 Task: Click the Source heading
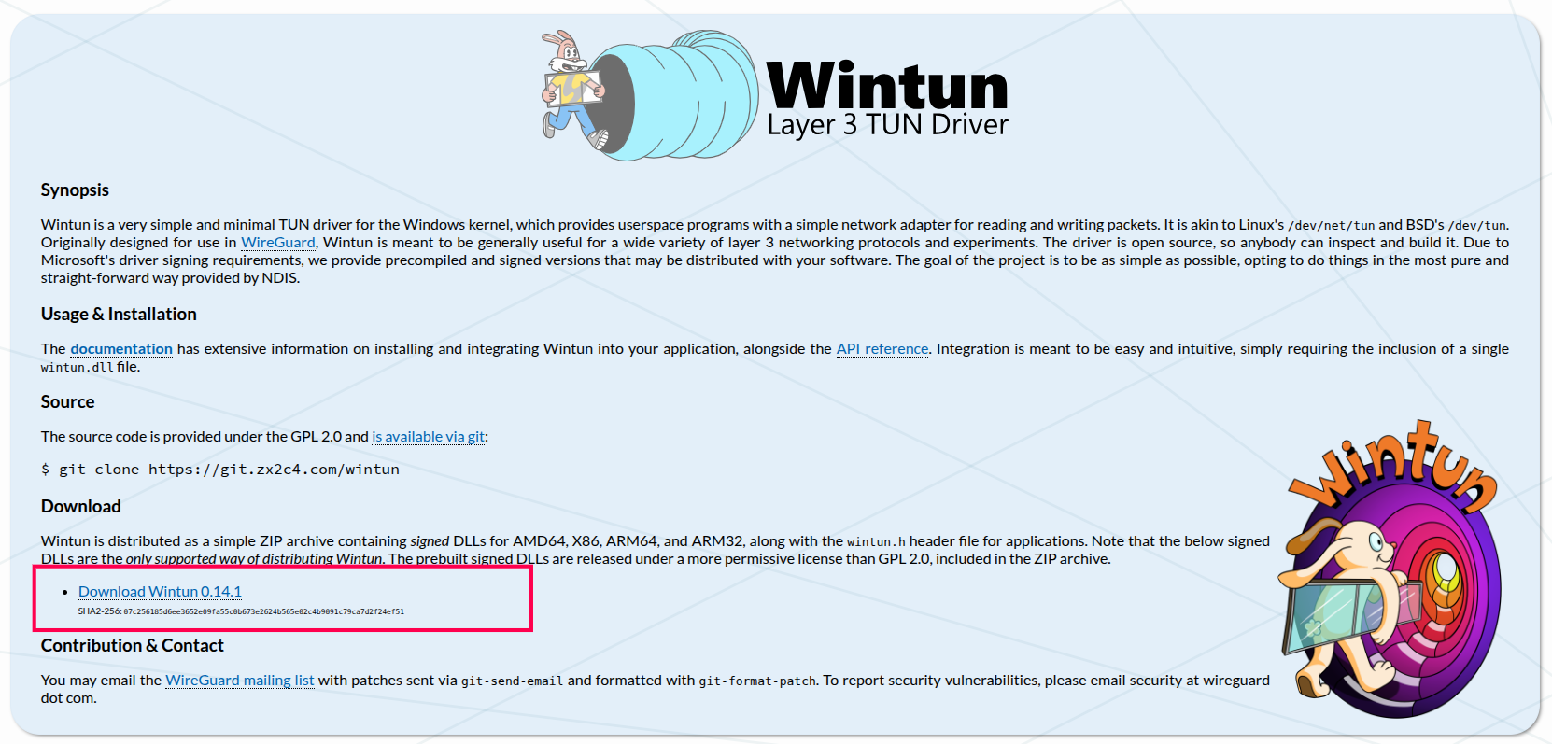click(x=67, y=402)
